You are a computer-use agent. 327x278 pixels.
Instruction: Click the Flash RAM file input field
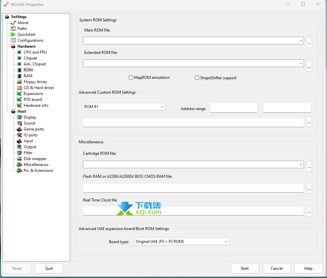(x=193, y=188)
